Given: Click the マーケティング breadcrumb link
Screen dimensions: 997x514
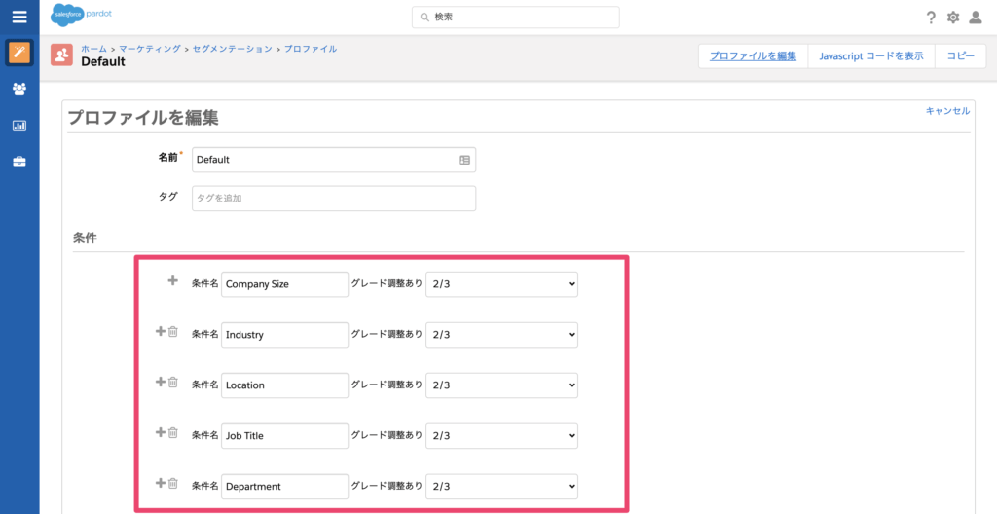Looking at the screenshot, I should tap(150, 49).
